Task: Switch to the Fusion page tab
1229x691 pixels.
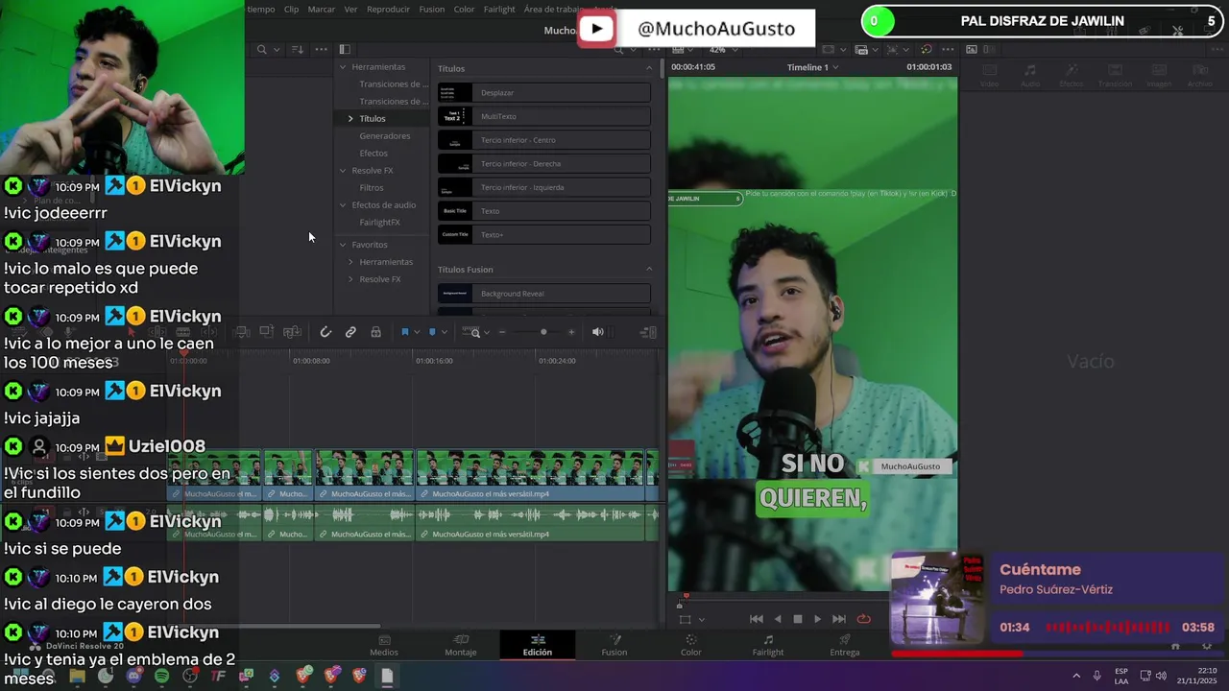Action: (x=614, y=645)
